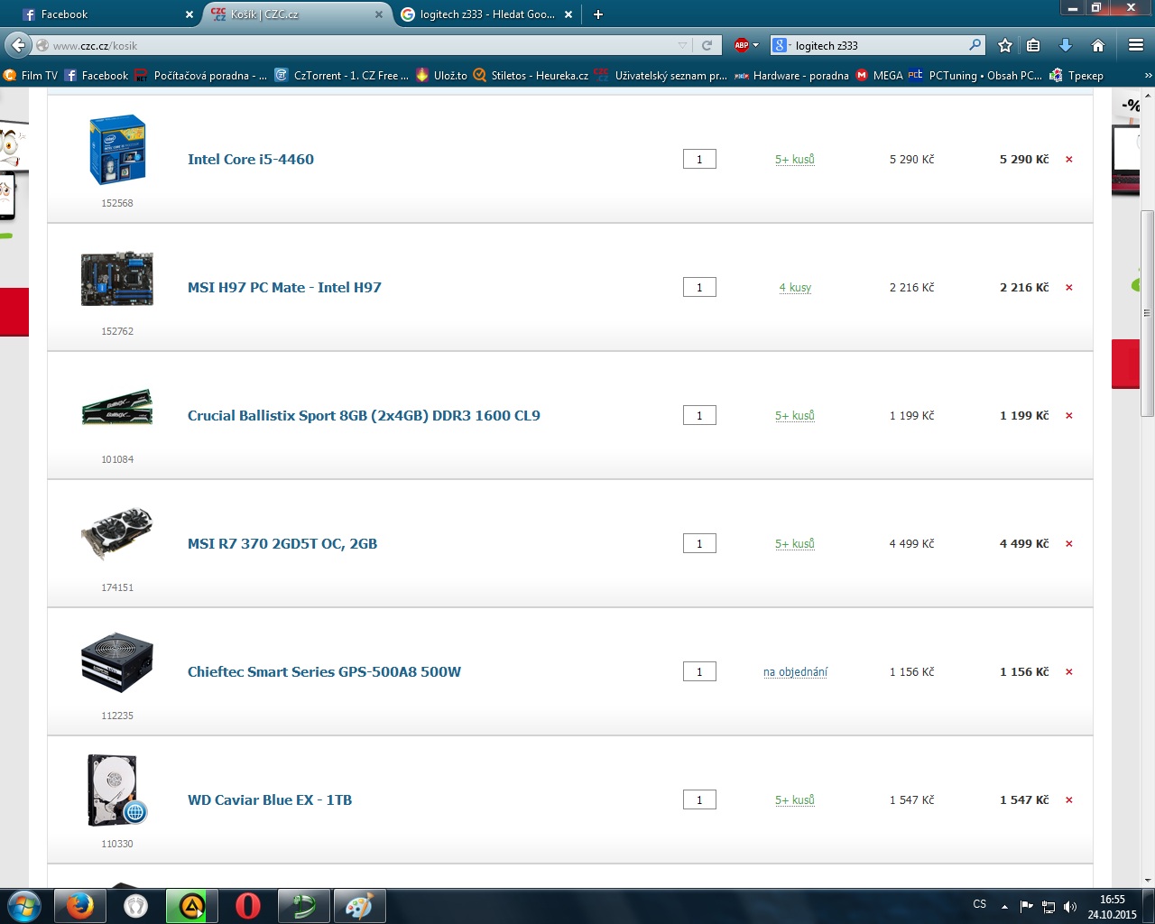The image size is (1155, 924).
Task: Open Chieftec Smart Series GPS-500A8 link
Action: pos(324,672)
